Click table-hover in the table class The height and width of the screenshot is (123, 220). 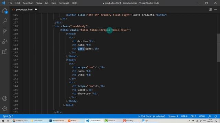click(120, 30)
